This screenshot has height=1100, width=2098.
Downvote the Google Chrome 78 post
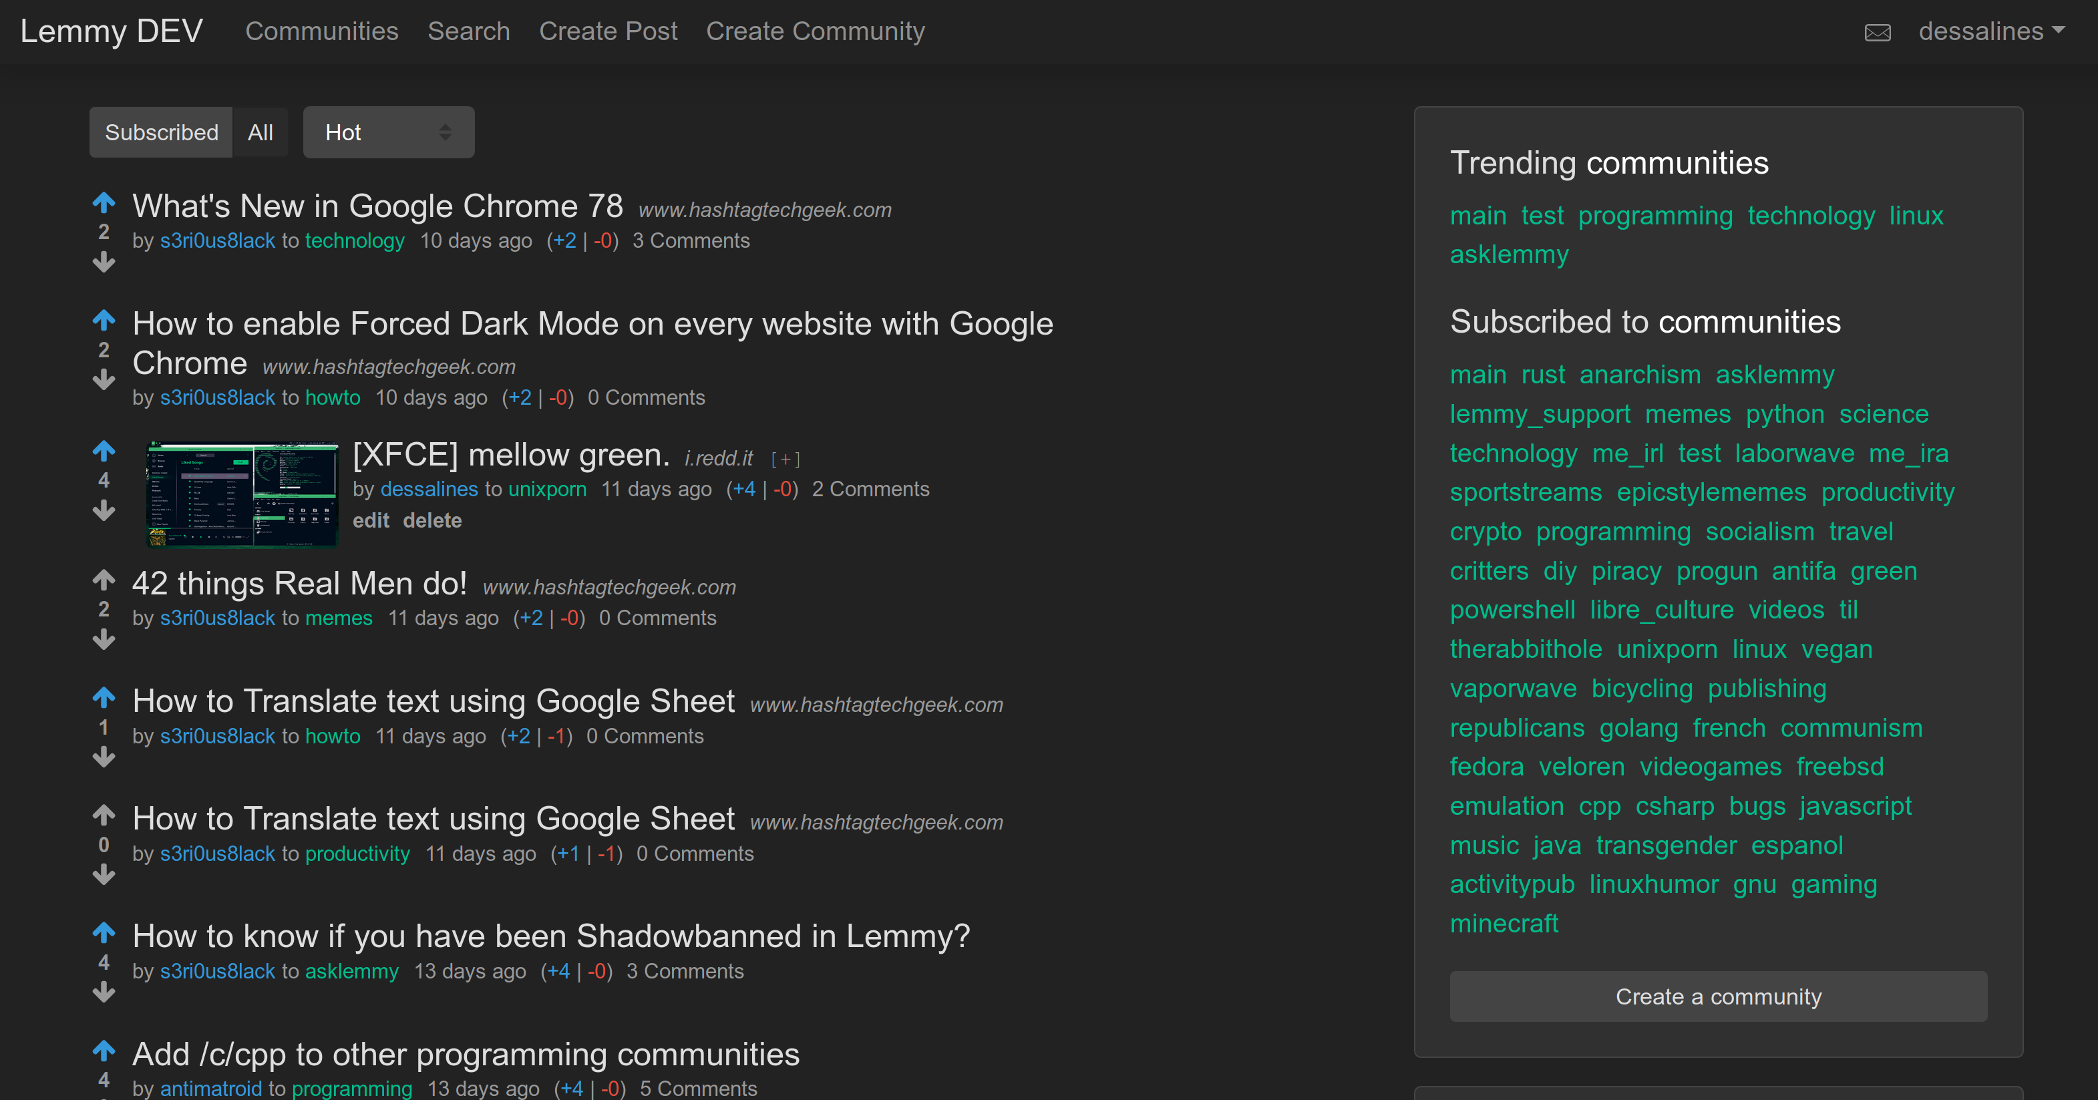[x=104, y=262]
